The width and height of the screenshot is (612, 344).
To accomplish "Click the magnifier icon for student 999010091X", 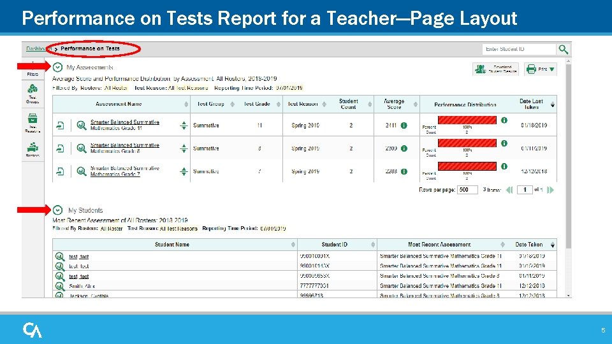I will pyautogui.click(x=60, y=256).
